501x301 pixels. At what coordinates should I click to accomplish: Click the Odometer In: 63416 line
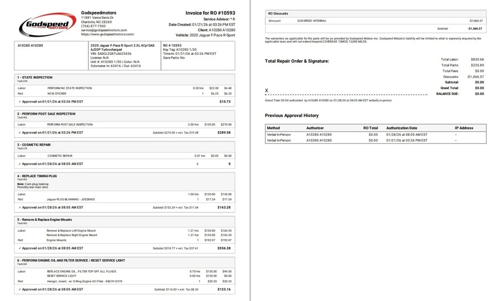point(115,66)
